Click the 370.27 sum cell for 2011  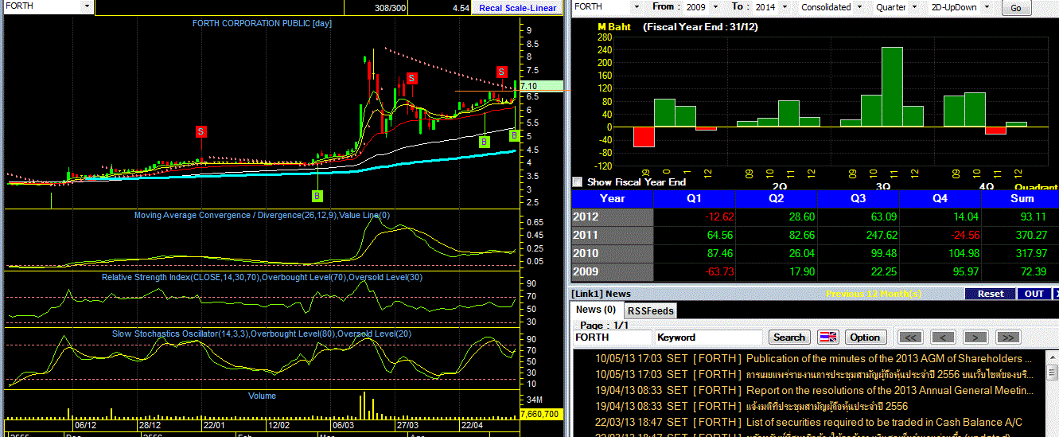point(1022,235)
